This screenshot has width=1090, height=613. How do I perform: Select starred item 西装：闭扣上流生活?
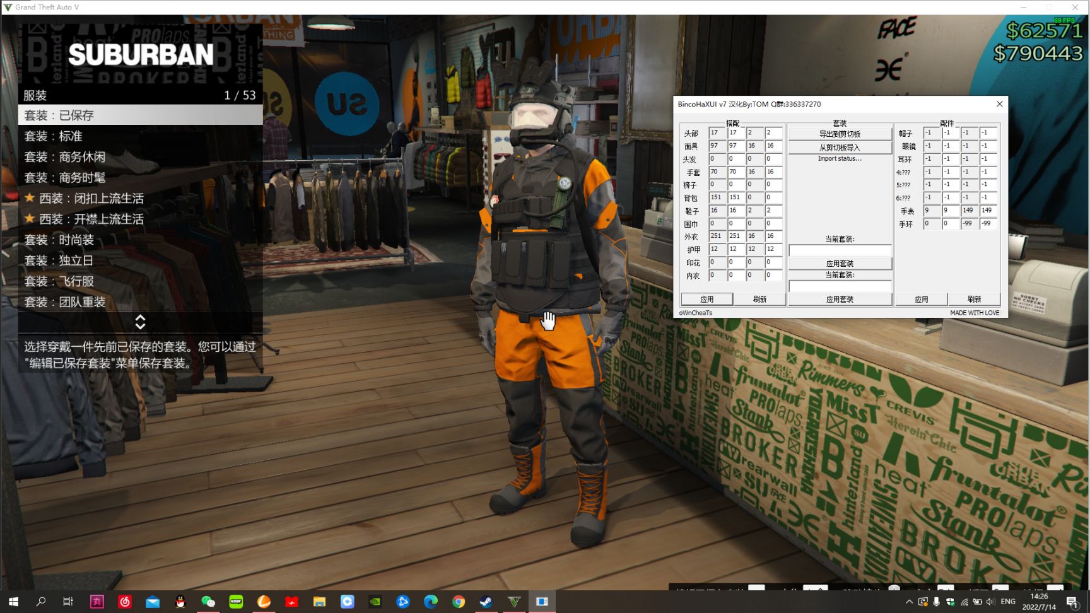coord(141,198)
